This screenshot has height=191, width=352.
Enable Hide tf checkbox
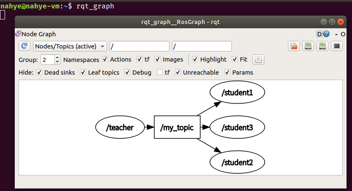pos(160,72)
